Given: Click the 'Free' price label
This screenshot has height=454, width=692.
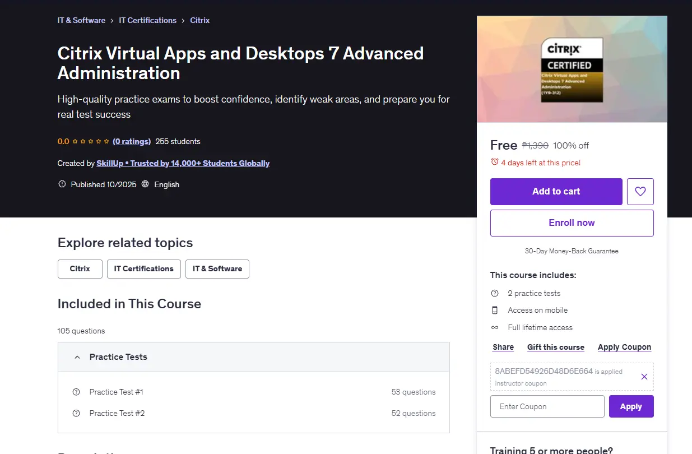Looking at the screenshot, I should [x=504, y=145].
